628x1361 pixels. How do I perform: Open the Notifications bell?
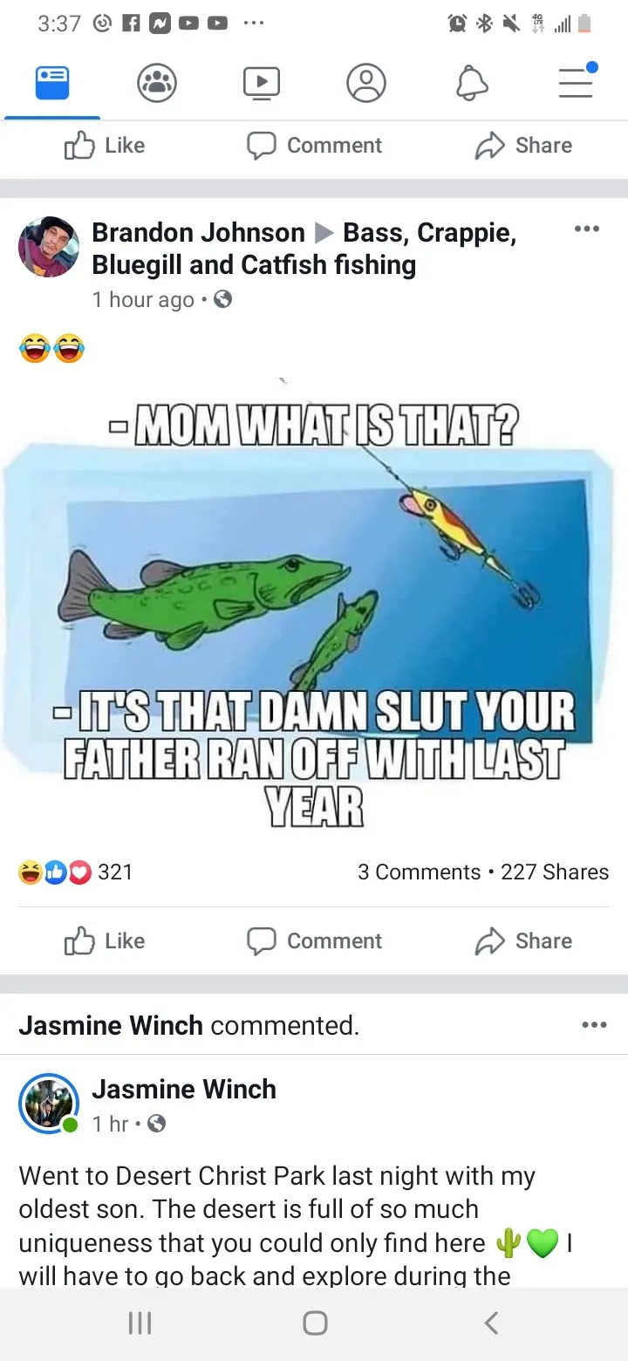(x=471, y=84)
